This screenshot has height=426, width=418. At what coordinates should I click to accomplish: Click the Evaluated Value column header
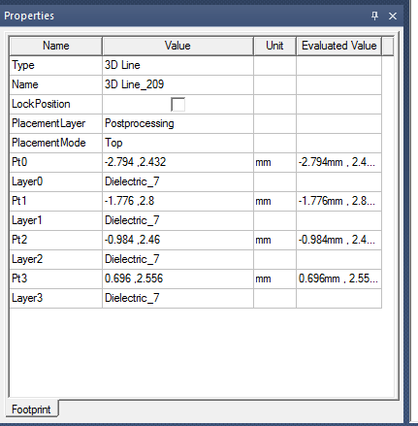(x=338, y=46)
